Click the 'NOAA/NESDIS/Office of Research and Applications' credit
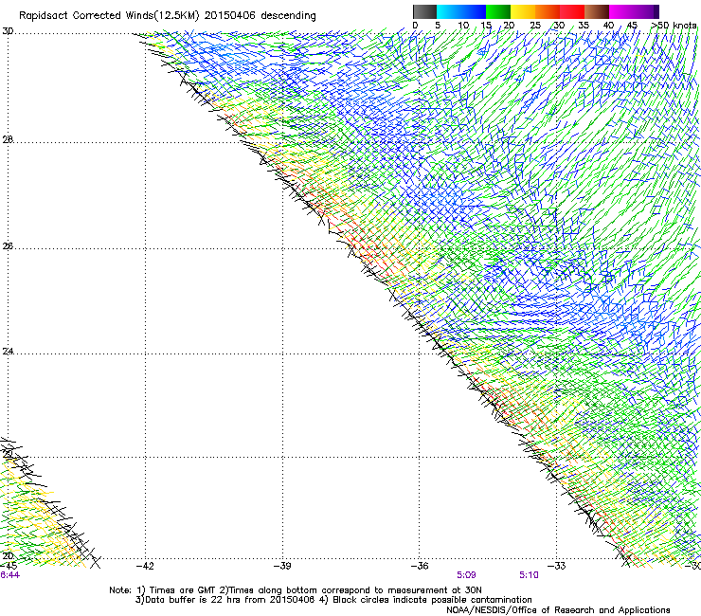The height and width of the screenshot is (616, 701). (x=558, y=610)
